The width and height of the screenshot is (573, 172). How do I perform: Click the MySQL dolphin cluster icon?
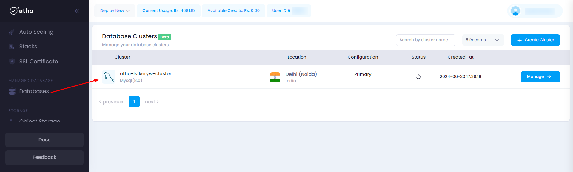tap(109, 77)
